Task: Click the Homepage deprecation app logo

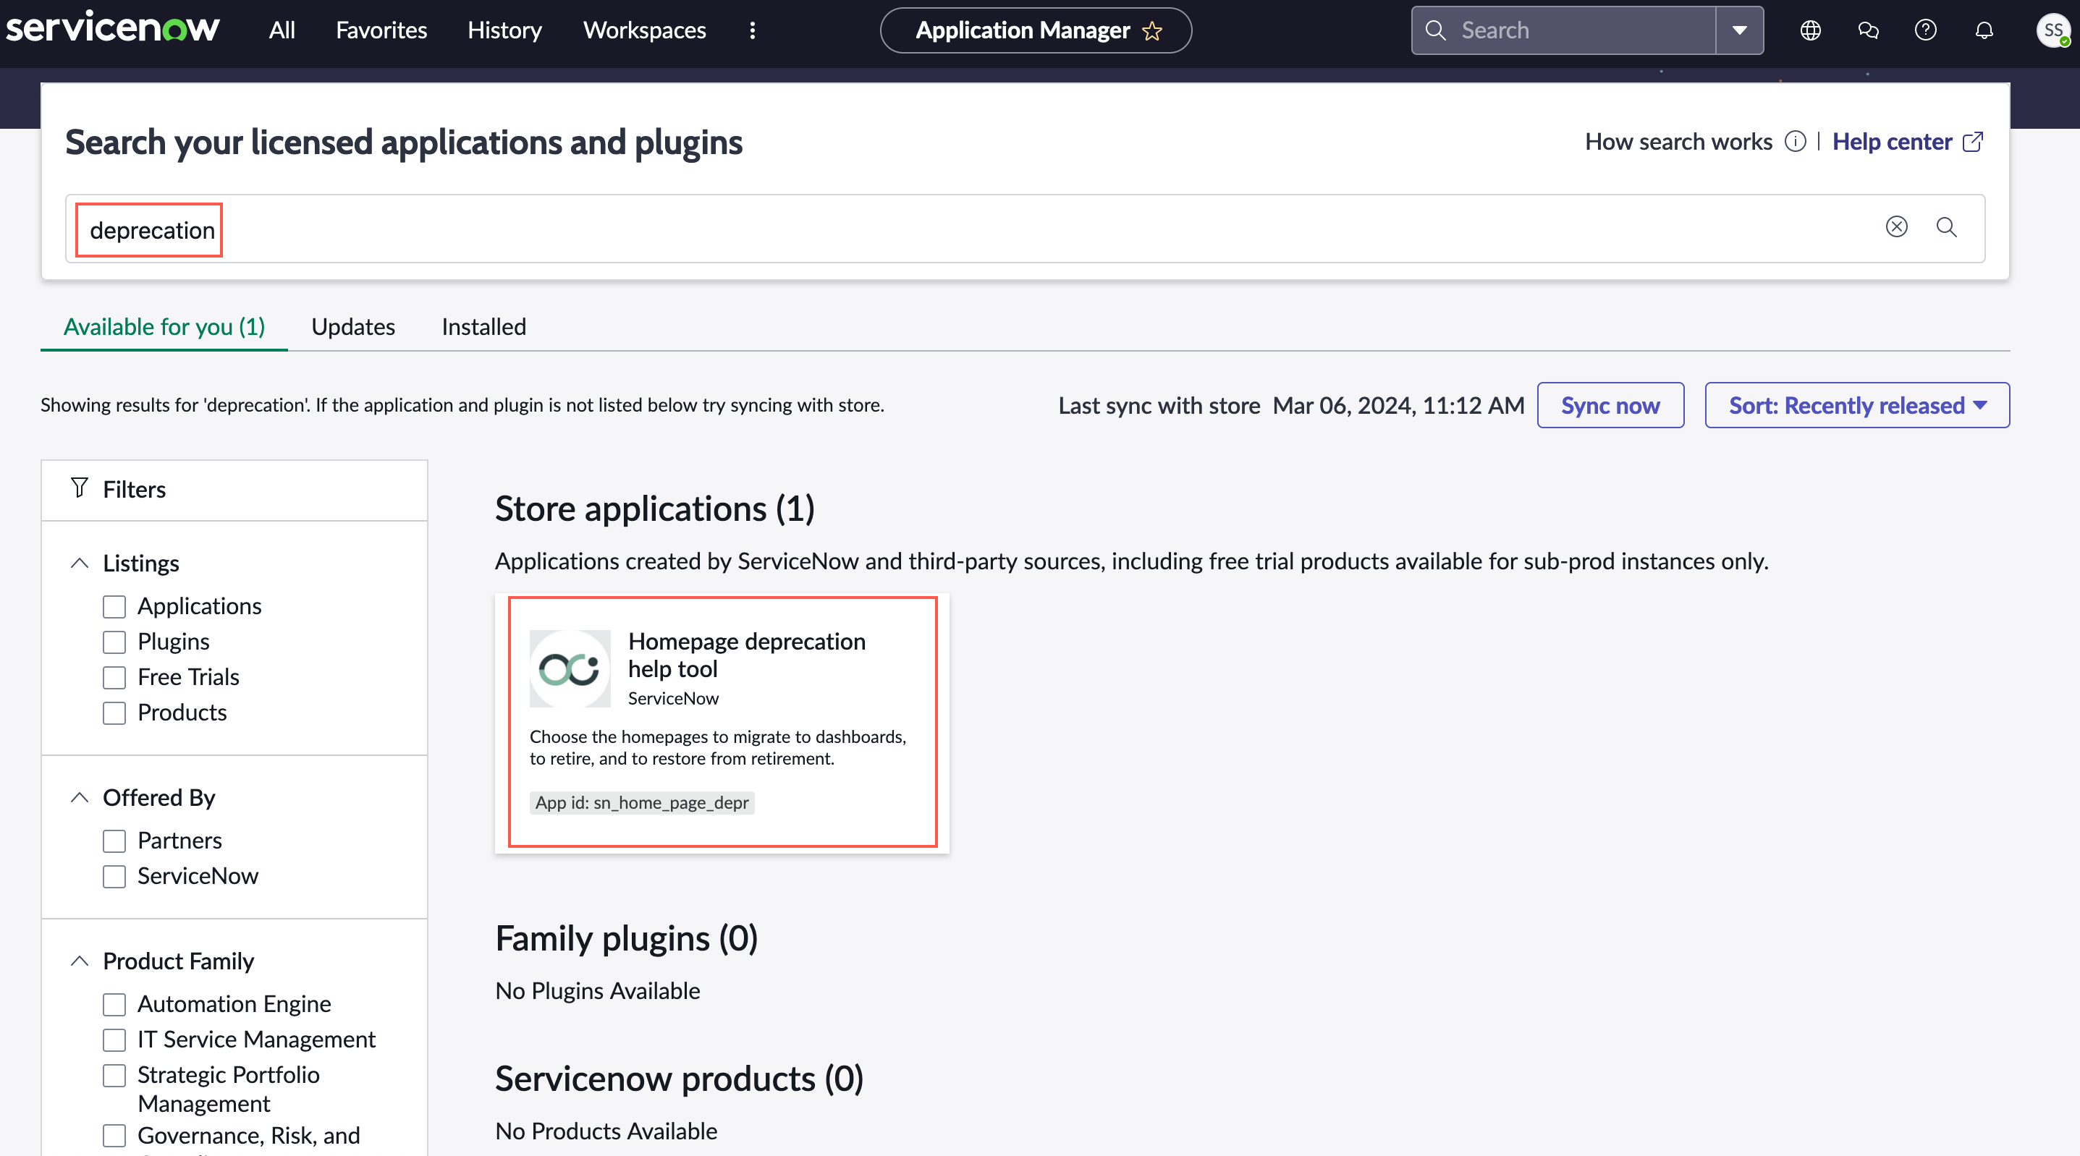Action: (x=570, y=668)
